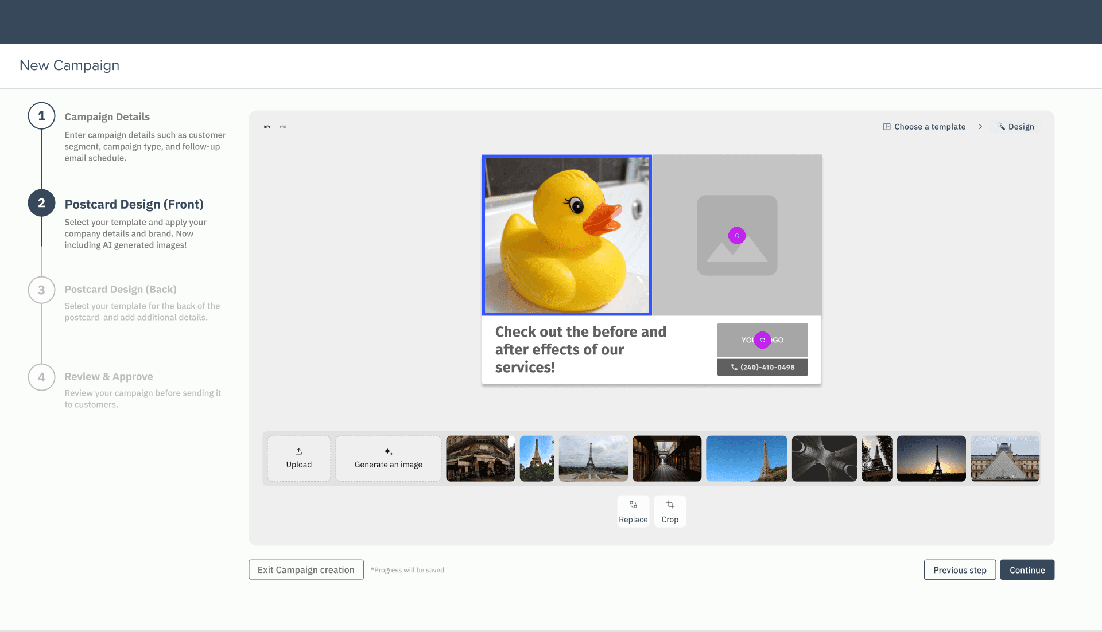Open the Crop tool

(670, 511)
